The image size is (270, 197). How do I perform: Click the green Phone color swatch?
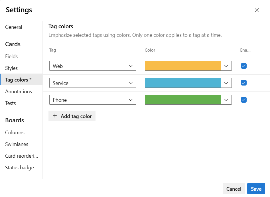[x=183, y=100]
